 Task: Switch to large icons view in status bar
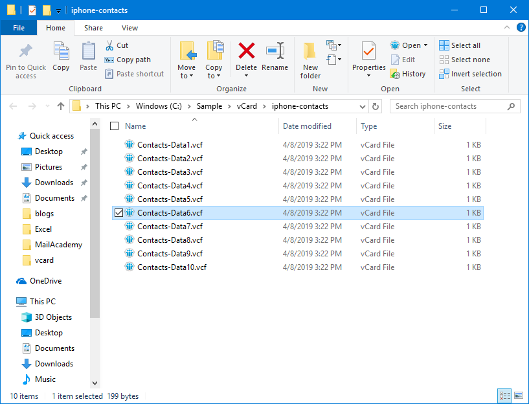[x=518, y=396]
